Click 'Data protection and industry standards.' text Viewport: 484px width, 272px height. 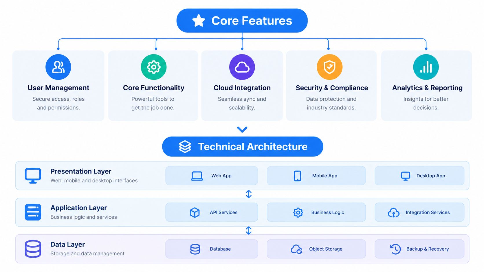point(331,103)
